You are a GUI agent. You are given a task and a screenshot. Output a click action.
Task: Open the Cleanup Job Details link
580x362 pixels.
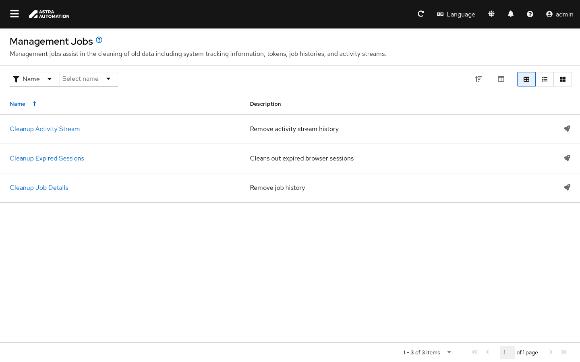tap(39, 188)
